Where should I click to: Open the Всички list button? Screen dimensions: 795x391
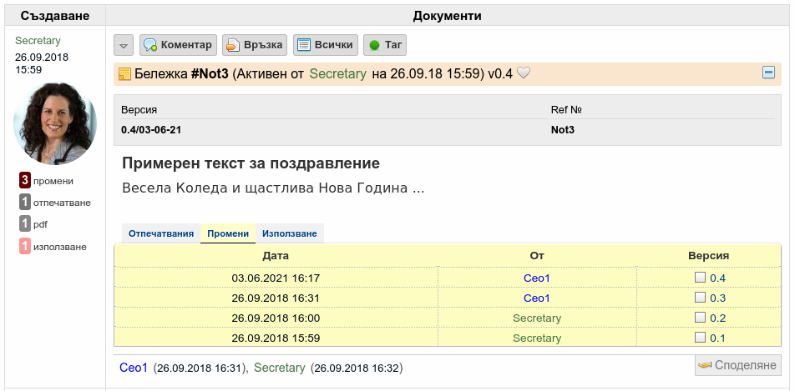pyautogui.click(x=326, y=45)
